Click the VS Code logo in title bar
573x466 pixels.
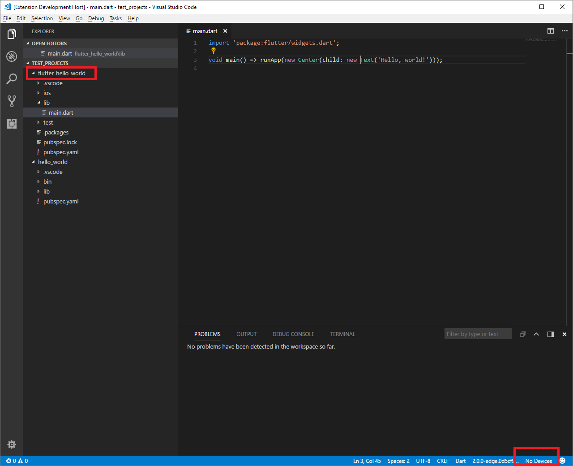coord(7,7)
